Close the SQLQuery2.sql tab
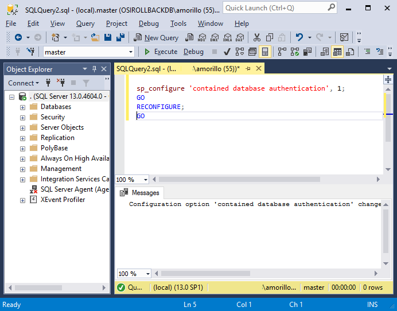Screen dimensions: 397x311 coord(259,68)
